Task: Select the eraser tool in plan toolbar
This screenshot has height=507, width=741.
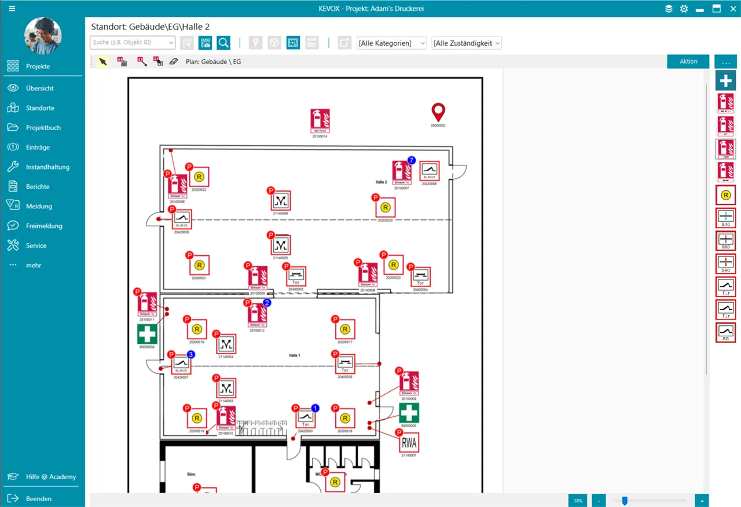Action: point(173,61)
